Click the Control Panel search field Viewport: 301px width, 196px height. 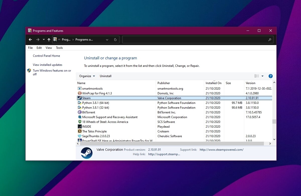(x=196, y=40)
